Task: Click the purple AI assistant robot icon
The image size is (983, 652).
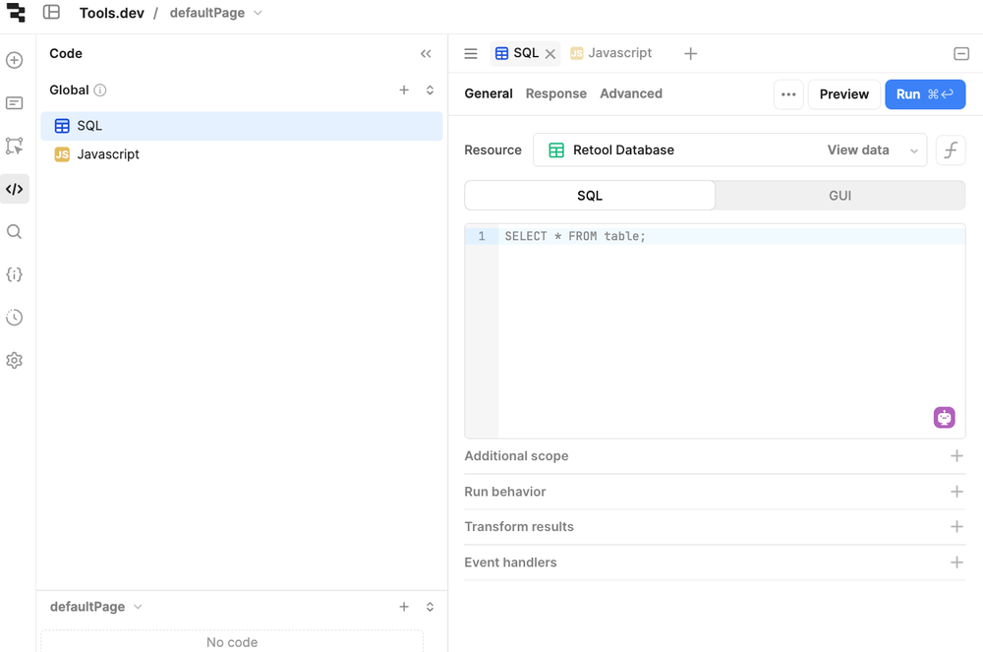Action: tap(944, 417)
